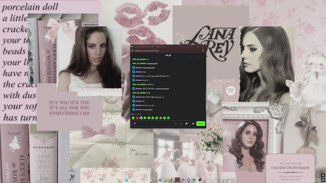
Task: Open File Explorer from the taskbar
Action: coord(166,180)
